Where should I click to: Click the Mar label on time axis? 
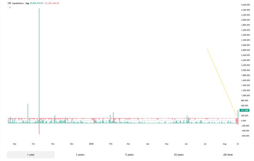click(x=128, y=144)
